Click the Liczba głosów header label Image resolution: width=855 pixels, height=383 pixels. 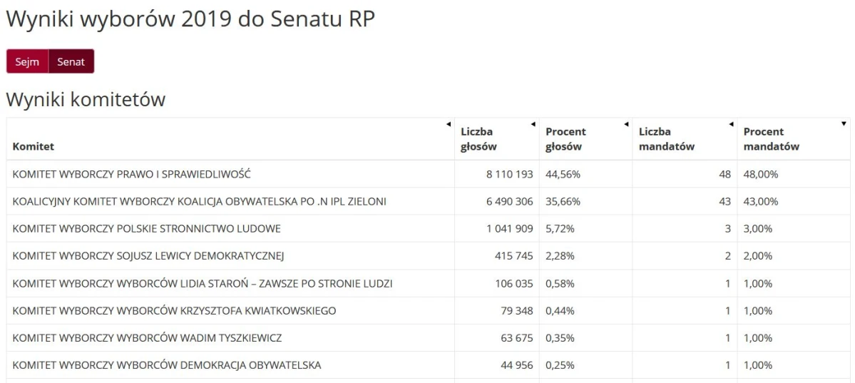pyautogui.click(x=478, y=139)
